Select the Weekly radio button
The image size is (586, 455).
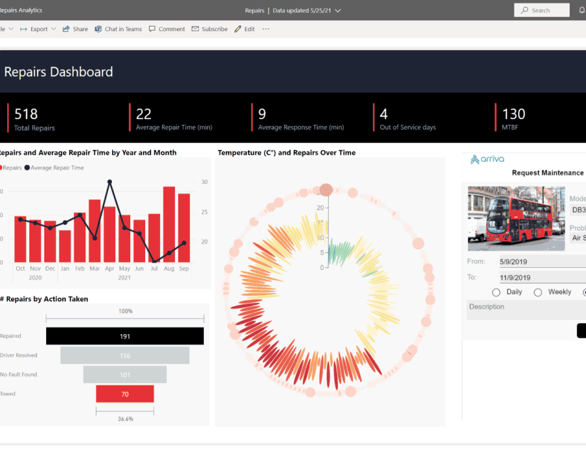pos(538,292)
